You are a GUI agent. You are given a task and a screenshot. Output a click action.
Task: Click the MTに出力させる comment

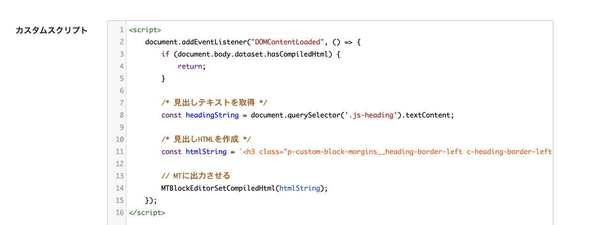click(196, 176)
